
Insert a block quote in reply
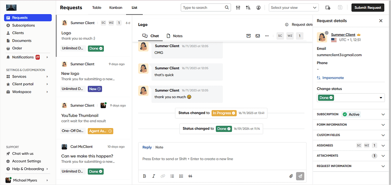point(190,176)
